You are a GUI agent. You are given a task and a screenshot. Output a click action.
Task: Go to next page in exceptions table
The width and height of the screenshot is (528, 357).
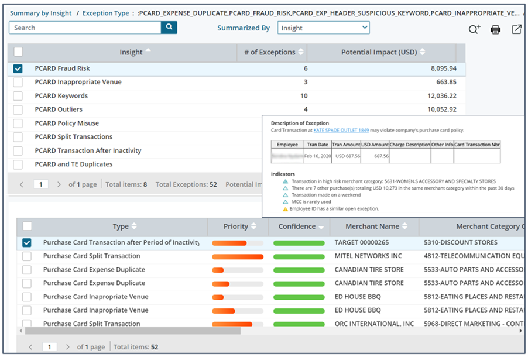coord(68,347)
